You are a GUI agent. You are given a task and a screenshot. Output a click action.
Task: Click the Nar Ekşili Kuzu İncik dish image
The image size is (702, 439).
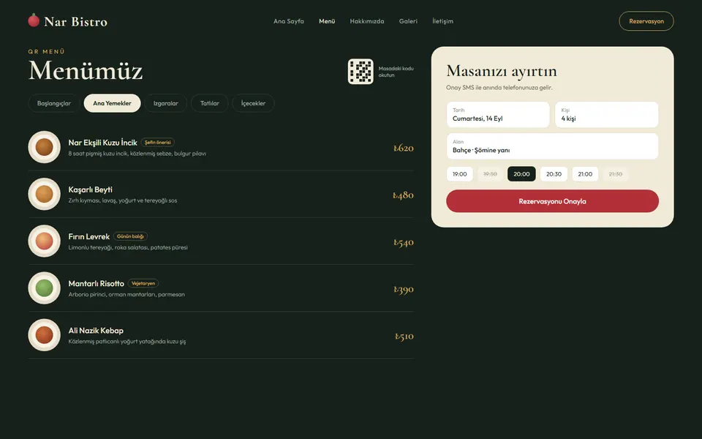pos(45,147)
